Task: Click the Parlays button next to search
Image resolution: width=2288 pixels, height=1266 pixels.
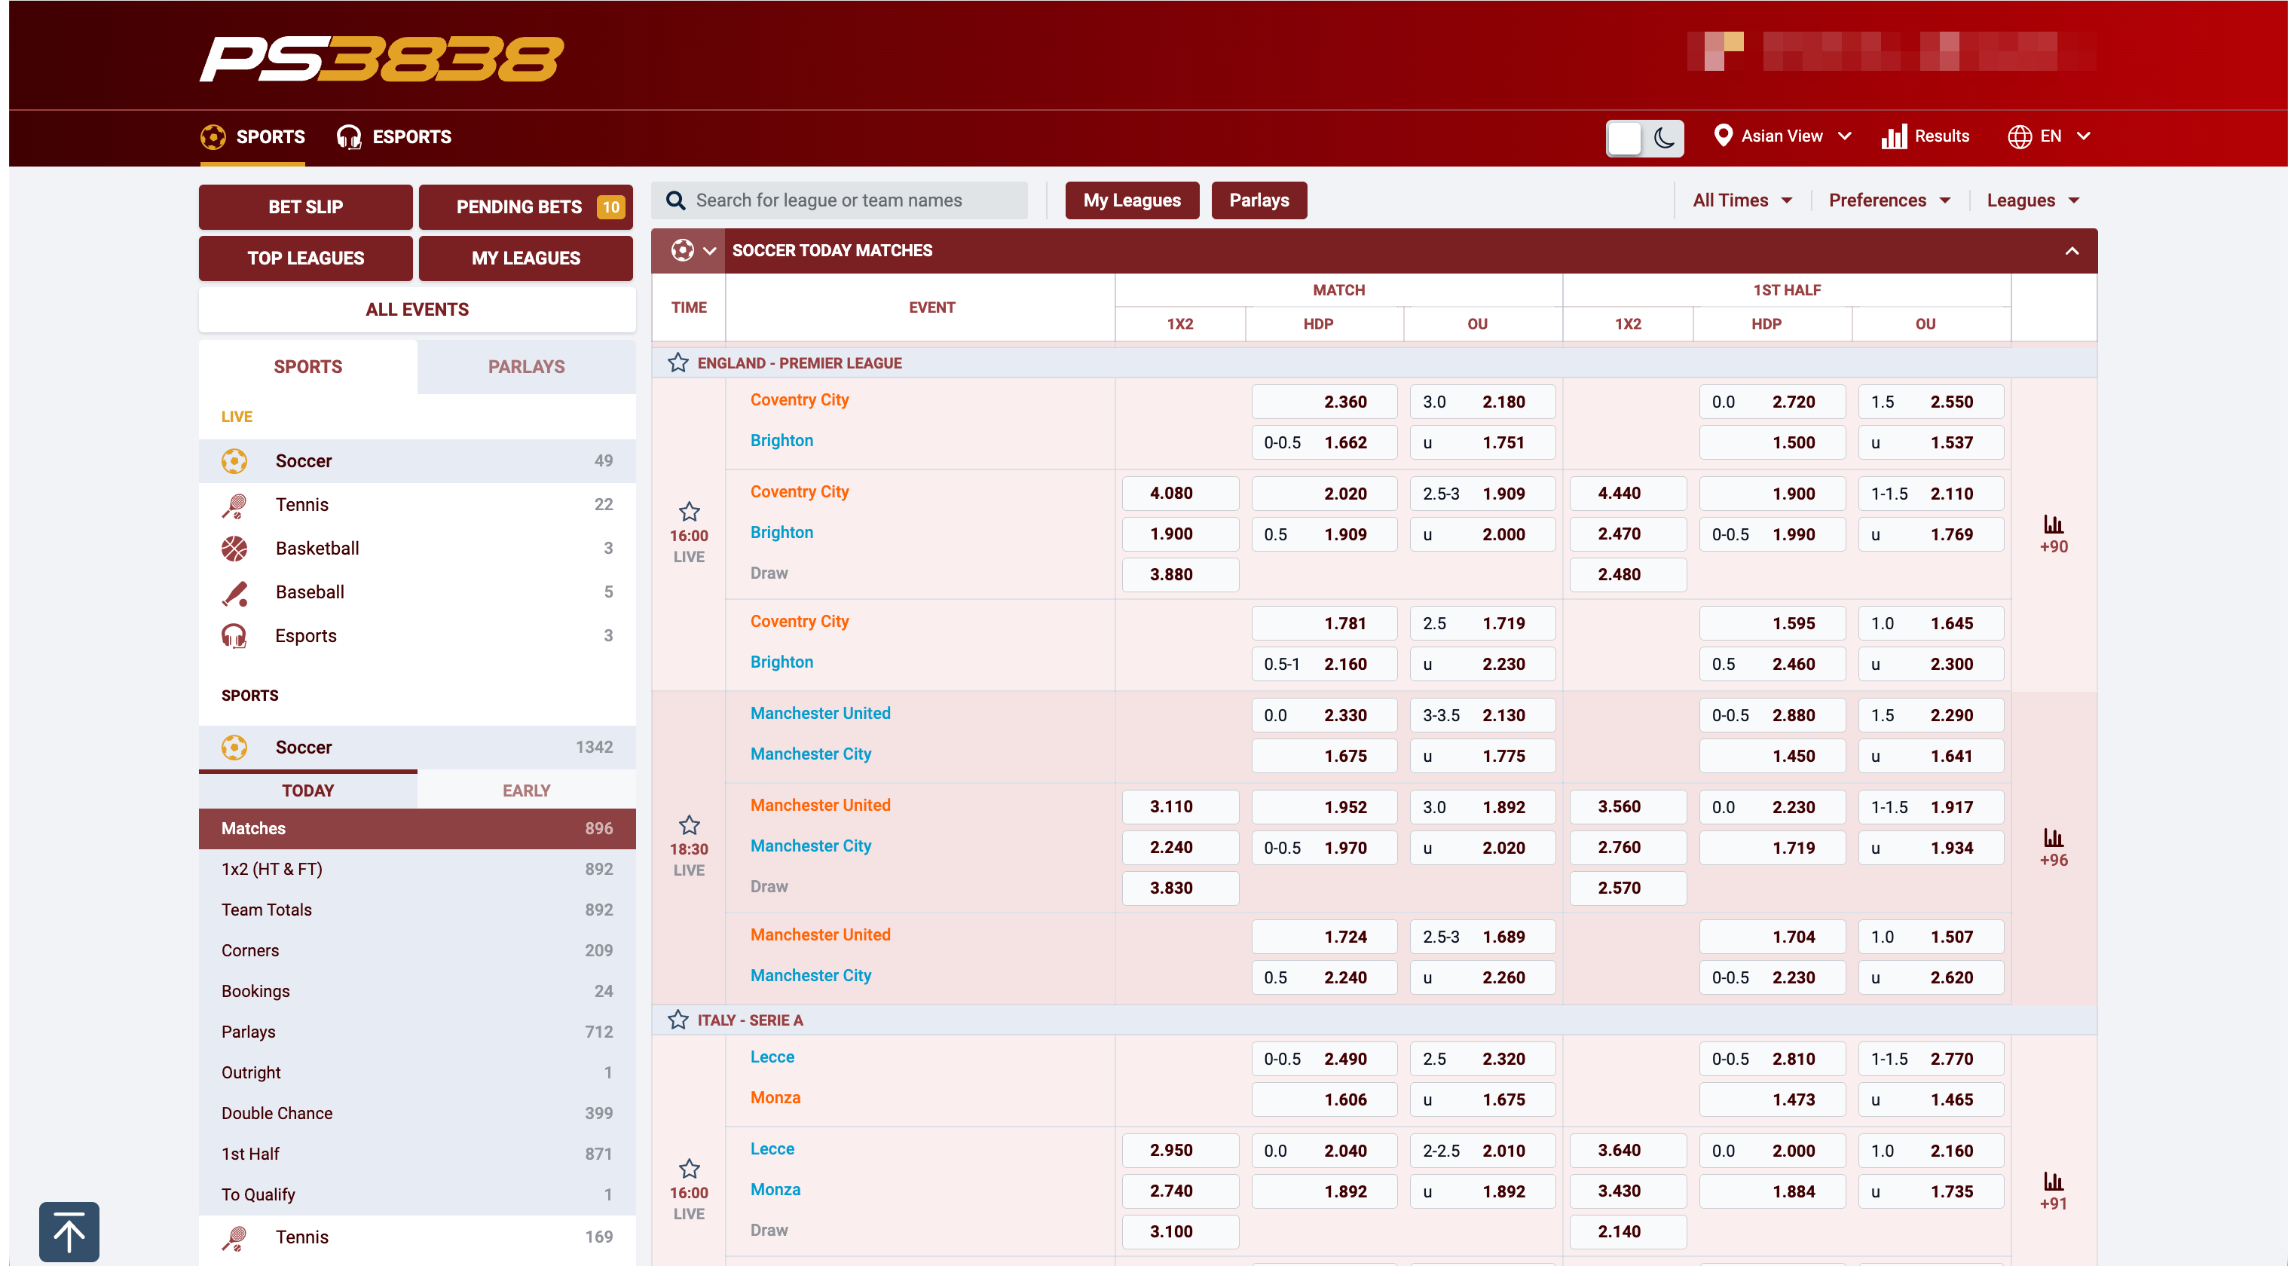Action: [1259, 200]
